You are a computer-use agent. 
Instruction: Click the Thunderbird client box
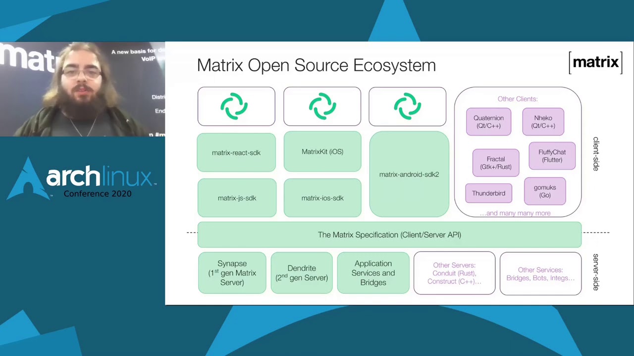coord(488,193)
